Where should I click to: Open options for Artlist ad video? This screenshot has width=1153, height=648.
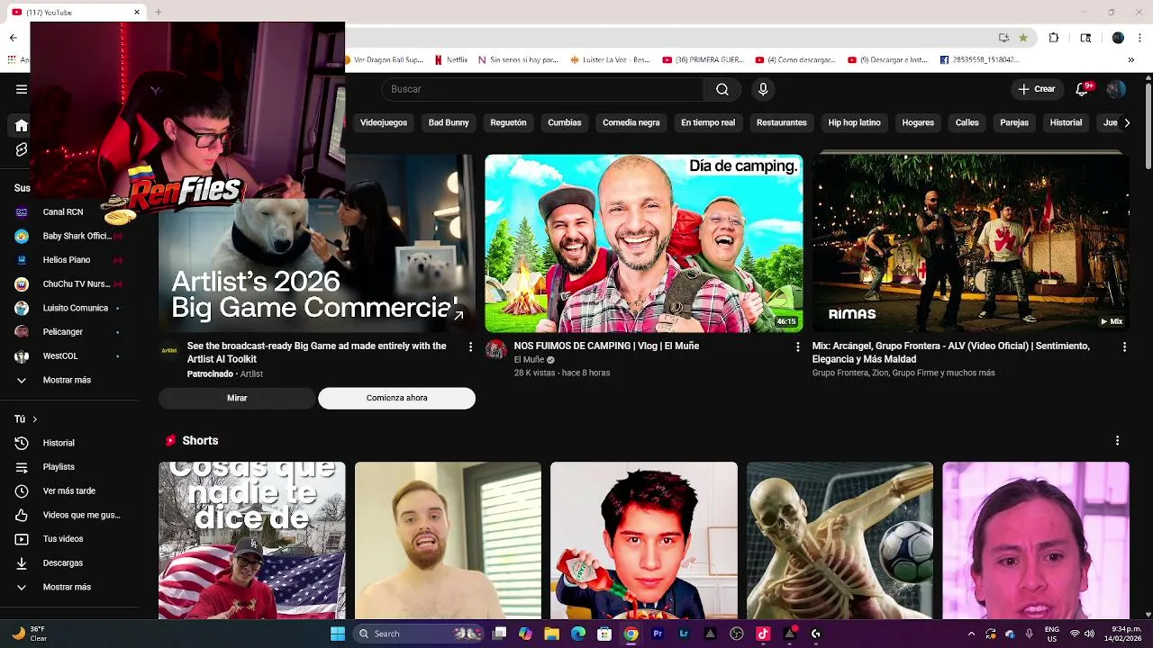point(470,346)
